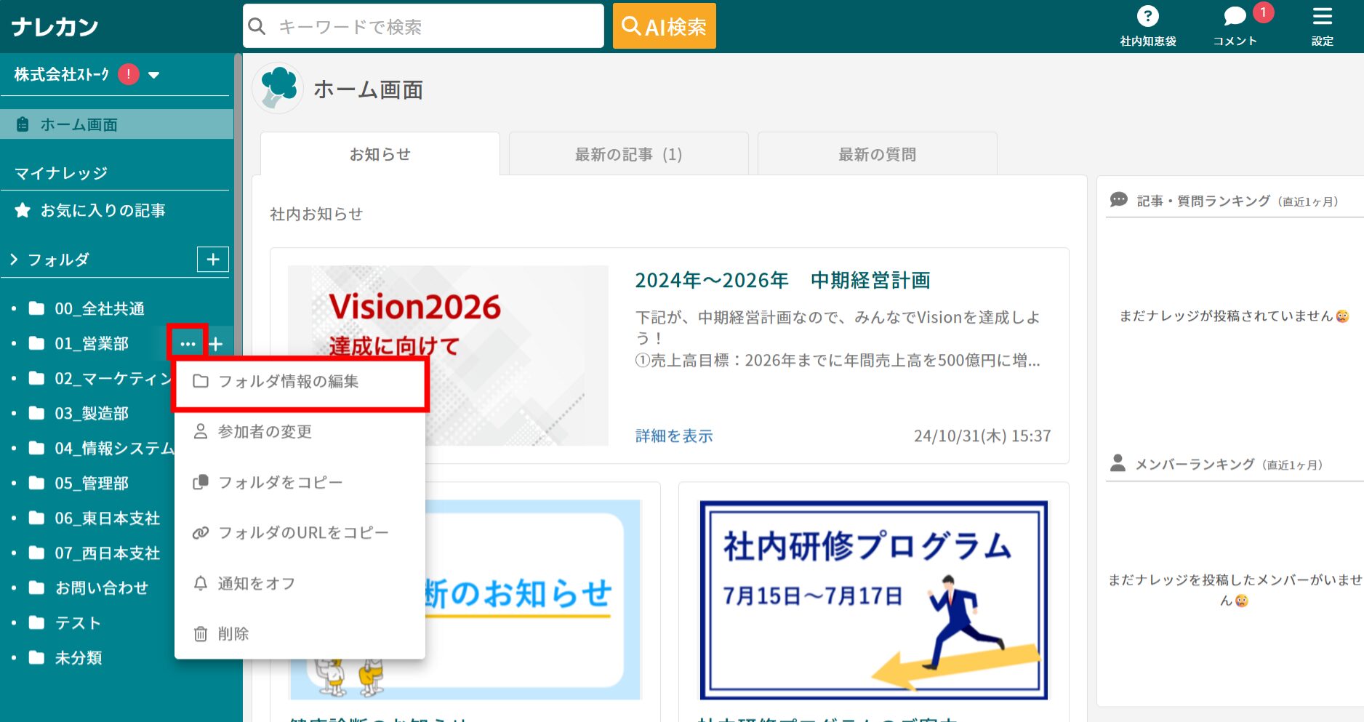Open the 04_情報システム folder
The height and width of the screenshot is (722, 1364).
point(114,448)
